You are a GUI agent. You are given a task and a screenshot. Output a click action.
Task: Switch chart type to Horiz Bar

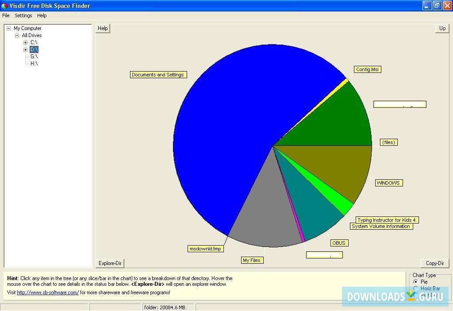click(x=416, y=288)
